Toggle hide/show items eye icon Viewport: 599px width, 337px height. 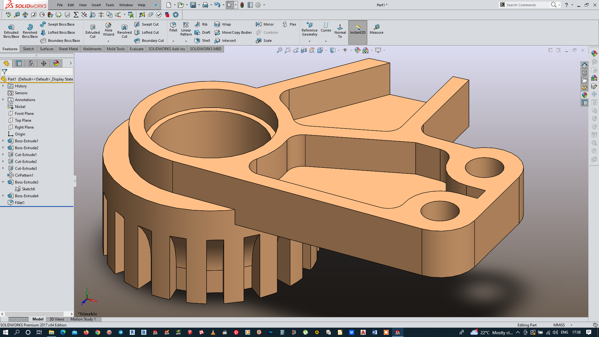[345, 50]
